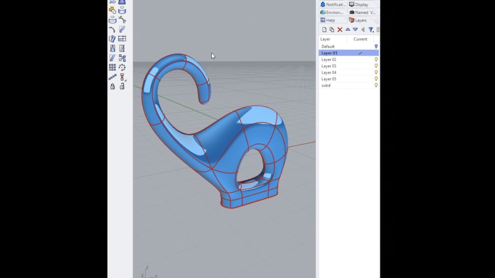Click the open padlock Unlock tool
This screenshot has height=278, width=495.
pos(122,86)
